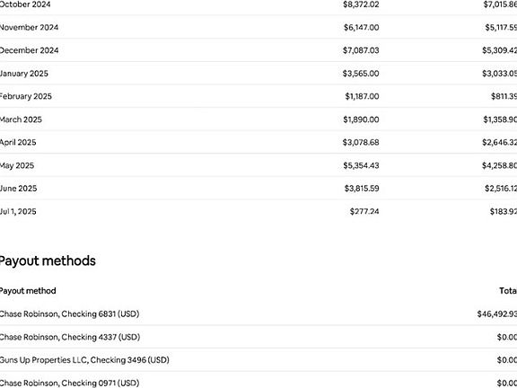Select the October 2024 earnings row
This screenshot has height=388, width=517.
[x=258, y=4]
